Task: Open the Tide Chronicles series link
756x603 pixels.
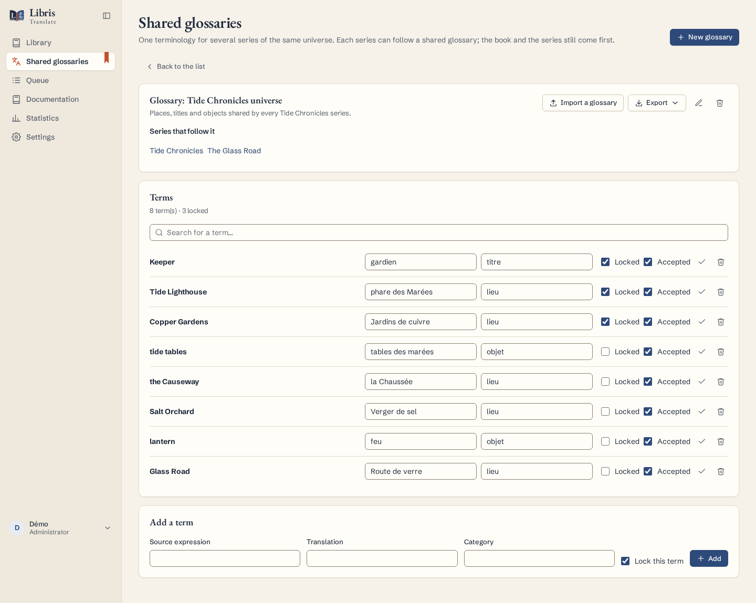Action: 176,151
